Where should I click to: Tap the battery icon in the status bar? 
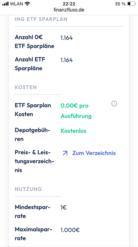pos(131,4)
